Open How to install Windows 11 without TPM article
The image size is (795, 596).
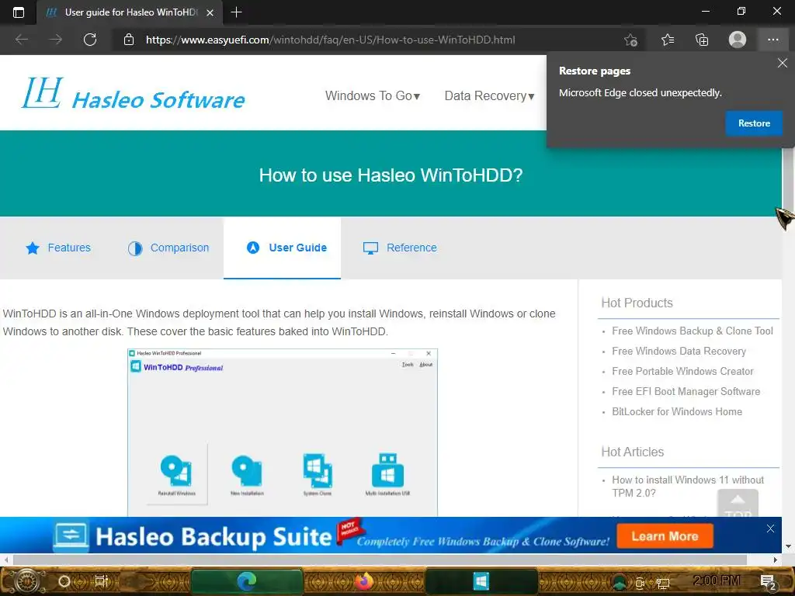tap(688, 487)
